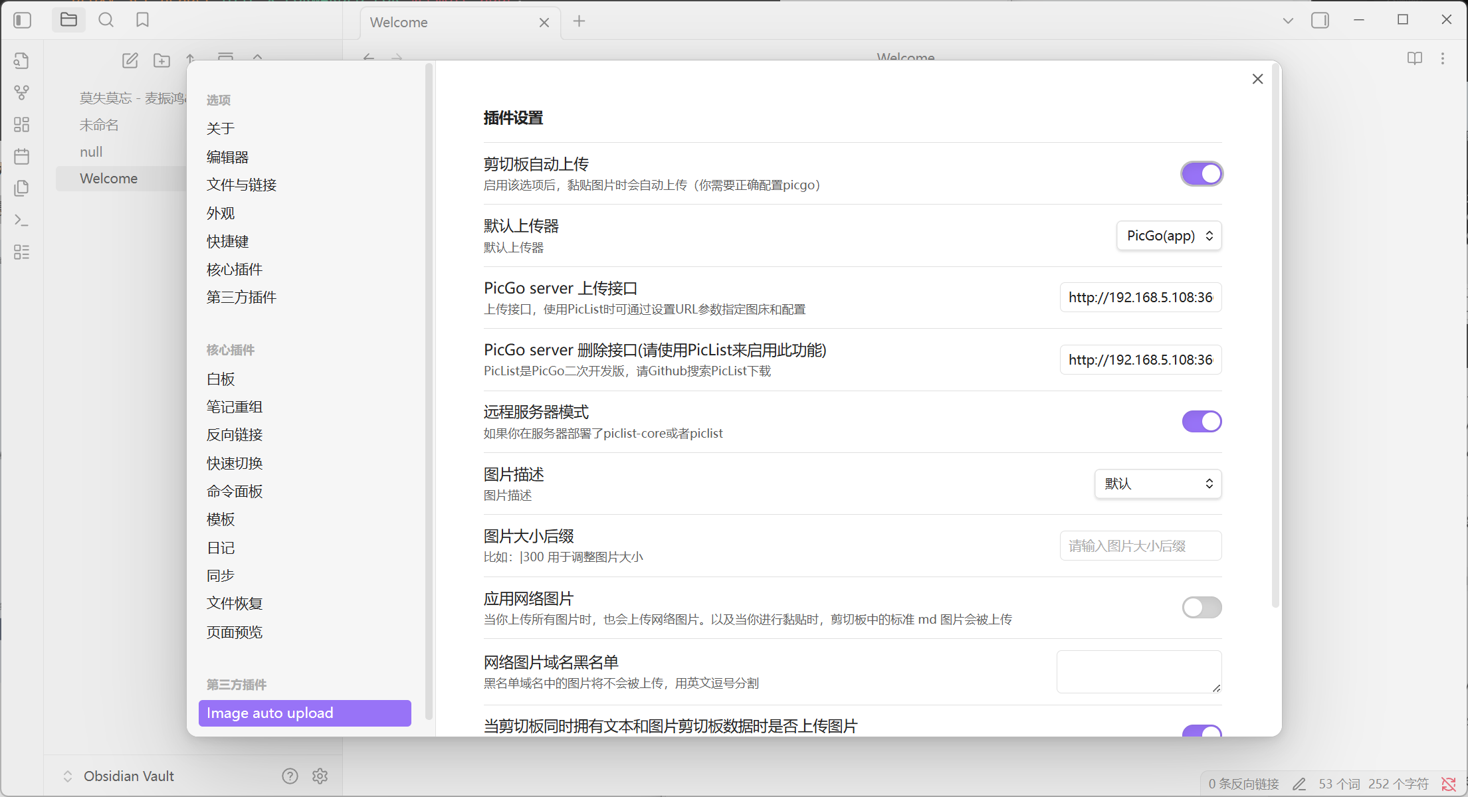The image size is (1468, 797).
Task: Enable the 应用网络图片 toggle
Action: pos(1201,607)
